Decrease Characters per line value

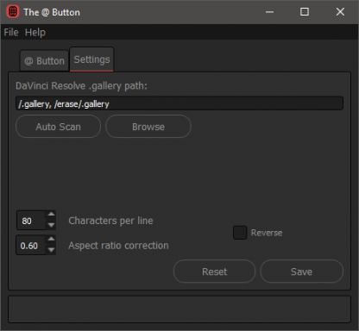pyautogui.click(x=51, y=225)
